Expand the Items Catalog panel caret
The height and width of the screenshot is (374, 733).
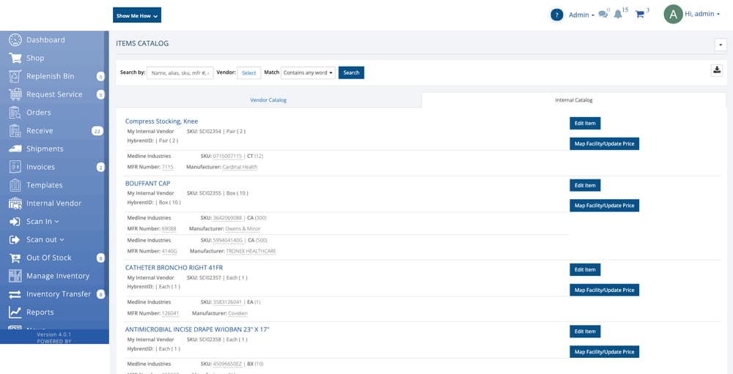pos(721,45)
